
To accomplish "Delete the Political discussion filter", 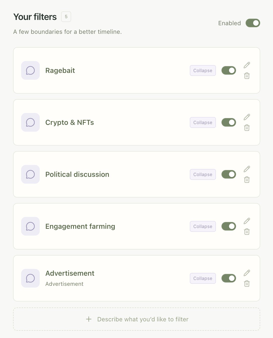I will tap(247, 180).
